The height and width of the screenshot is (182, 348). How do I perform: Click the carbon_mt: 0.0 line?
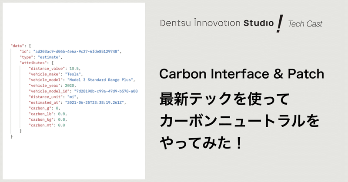(x=47, y=125)
